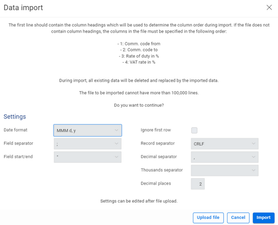Image resolution: width=278 pixels, height=225 pixels.
Task: Enable the Ignore first row checkbox
Action: click(x=194, y=130)
